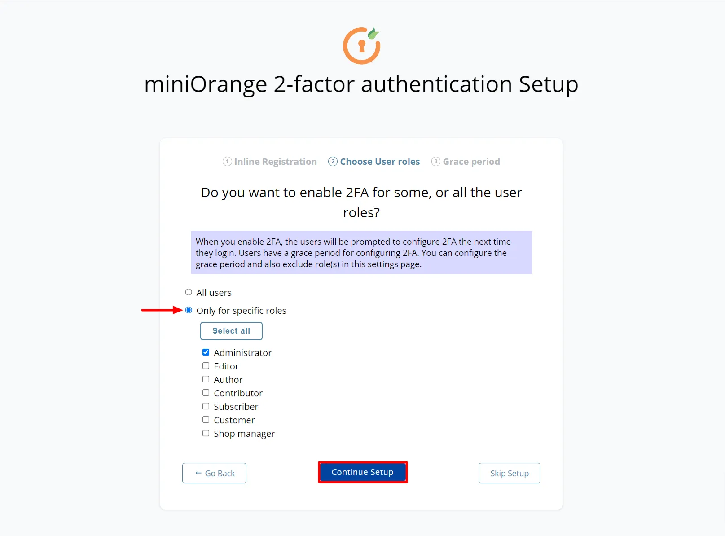Select the Only for specific roles option
Screen dimensions: 725x536
189,310
